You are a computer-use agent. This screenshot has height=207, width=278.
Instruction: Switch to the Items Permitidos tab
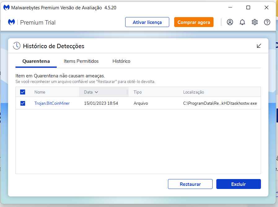(x=81, y=61)
